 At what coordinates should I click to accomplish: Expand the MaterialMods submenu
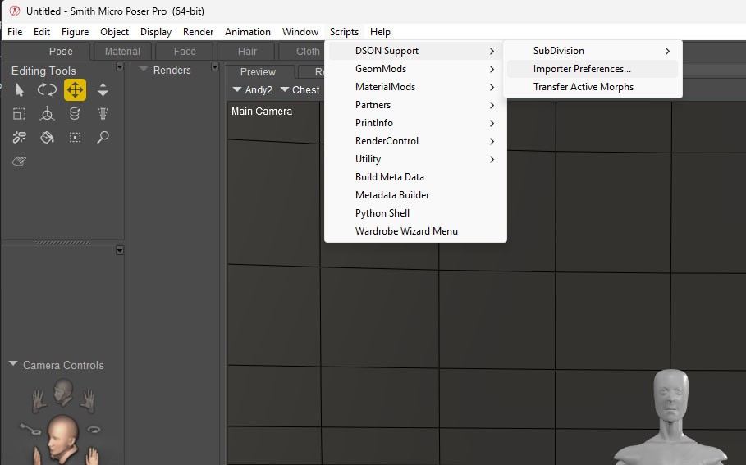(x=415, y=87)
